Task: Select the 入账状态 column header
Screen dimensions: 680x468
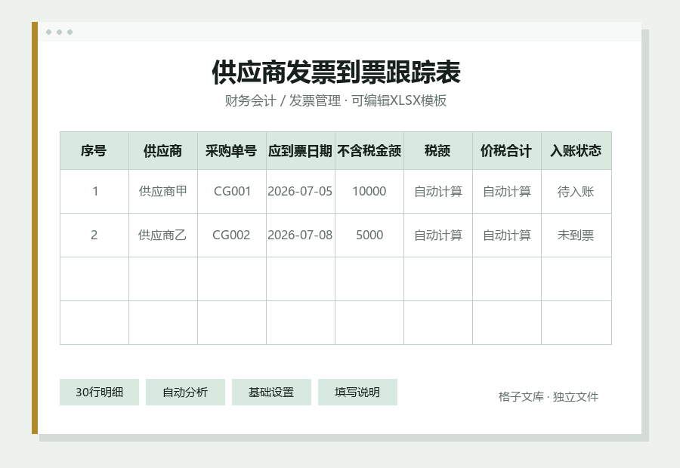Action: [x=576, y=151]
